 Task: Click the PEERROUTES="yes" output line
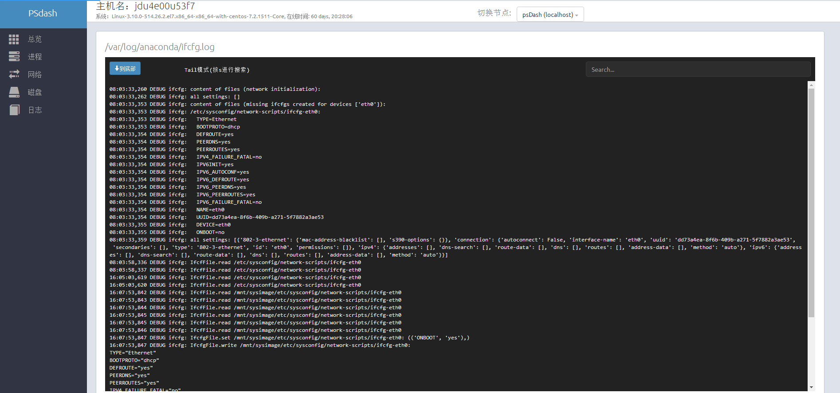(134, 383)
